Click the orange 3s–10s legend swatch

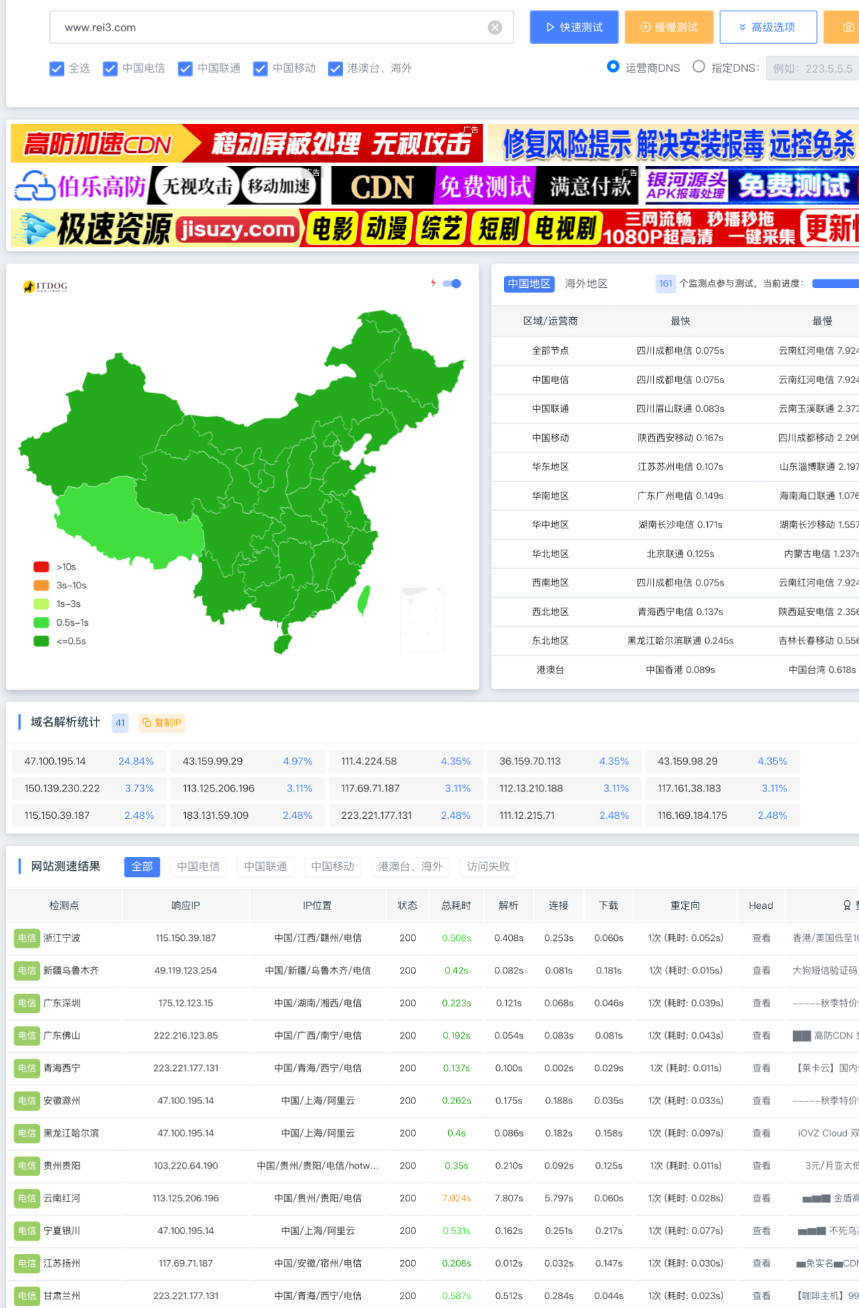[x=41, y=586]
